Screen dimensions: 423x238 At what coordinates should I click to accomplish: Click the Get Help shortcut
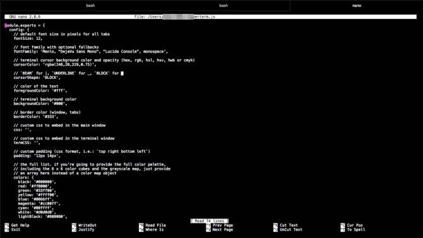pyautogui.click(x=20, y=225)
